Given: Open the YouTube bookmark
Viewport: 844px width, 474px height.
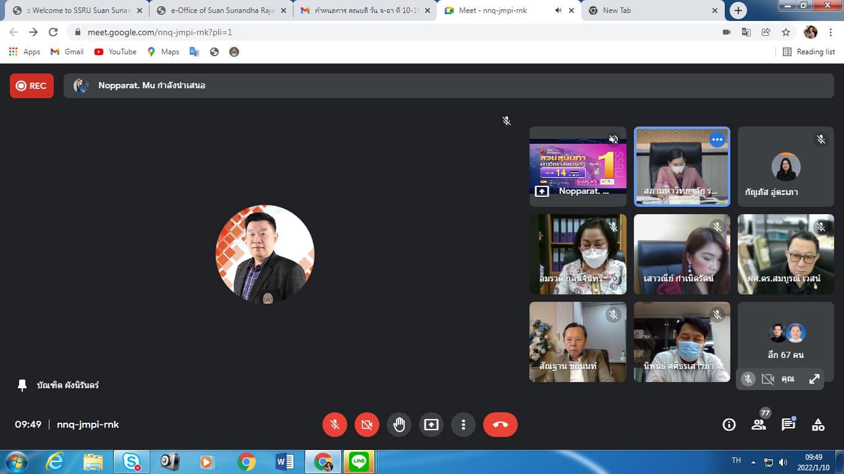Looking at the screenshot, I should [x=116, y=52].
